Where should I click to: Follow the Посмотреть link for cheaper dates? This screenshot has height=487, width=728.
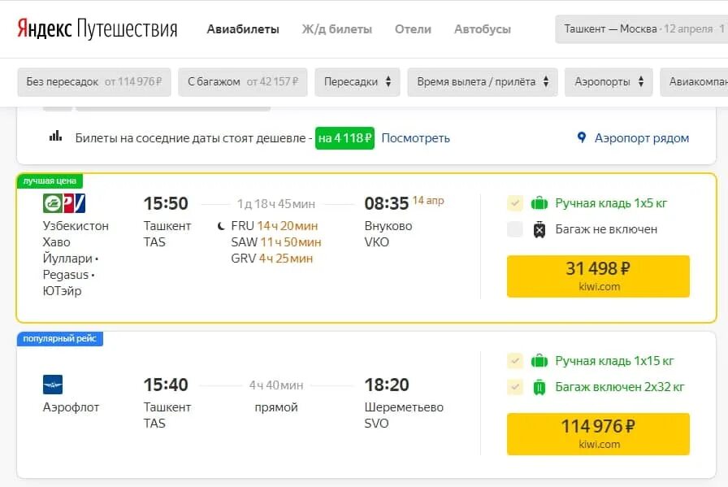(415, 138)
